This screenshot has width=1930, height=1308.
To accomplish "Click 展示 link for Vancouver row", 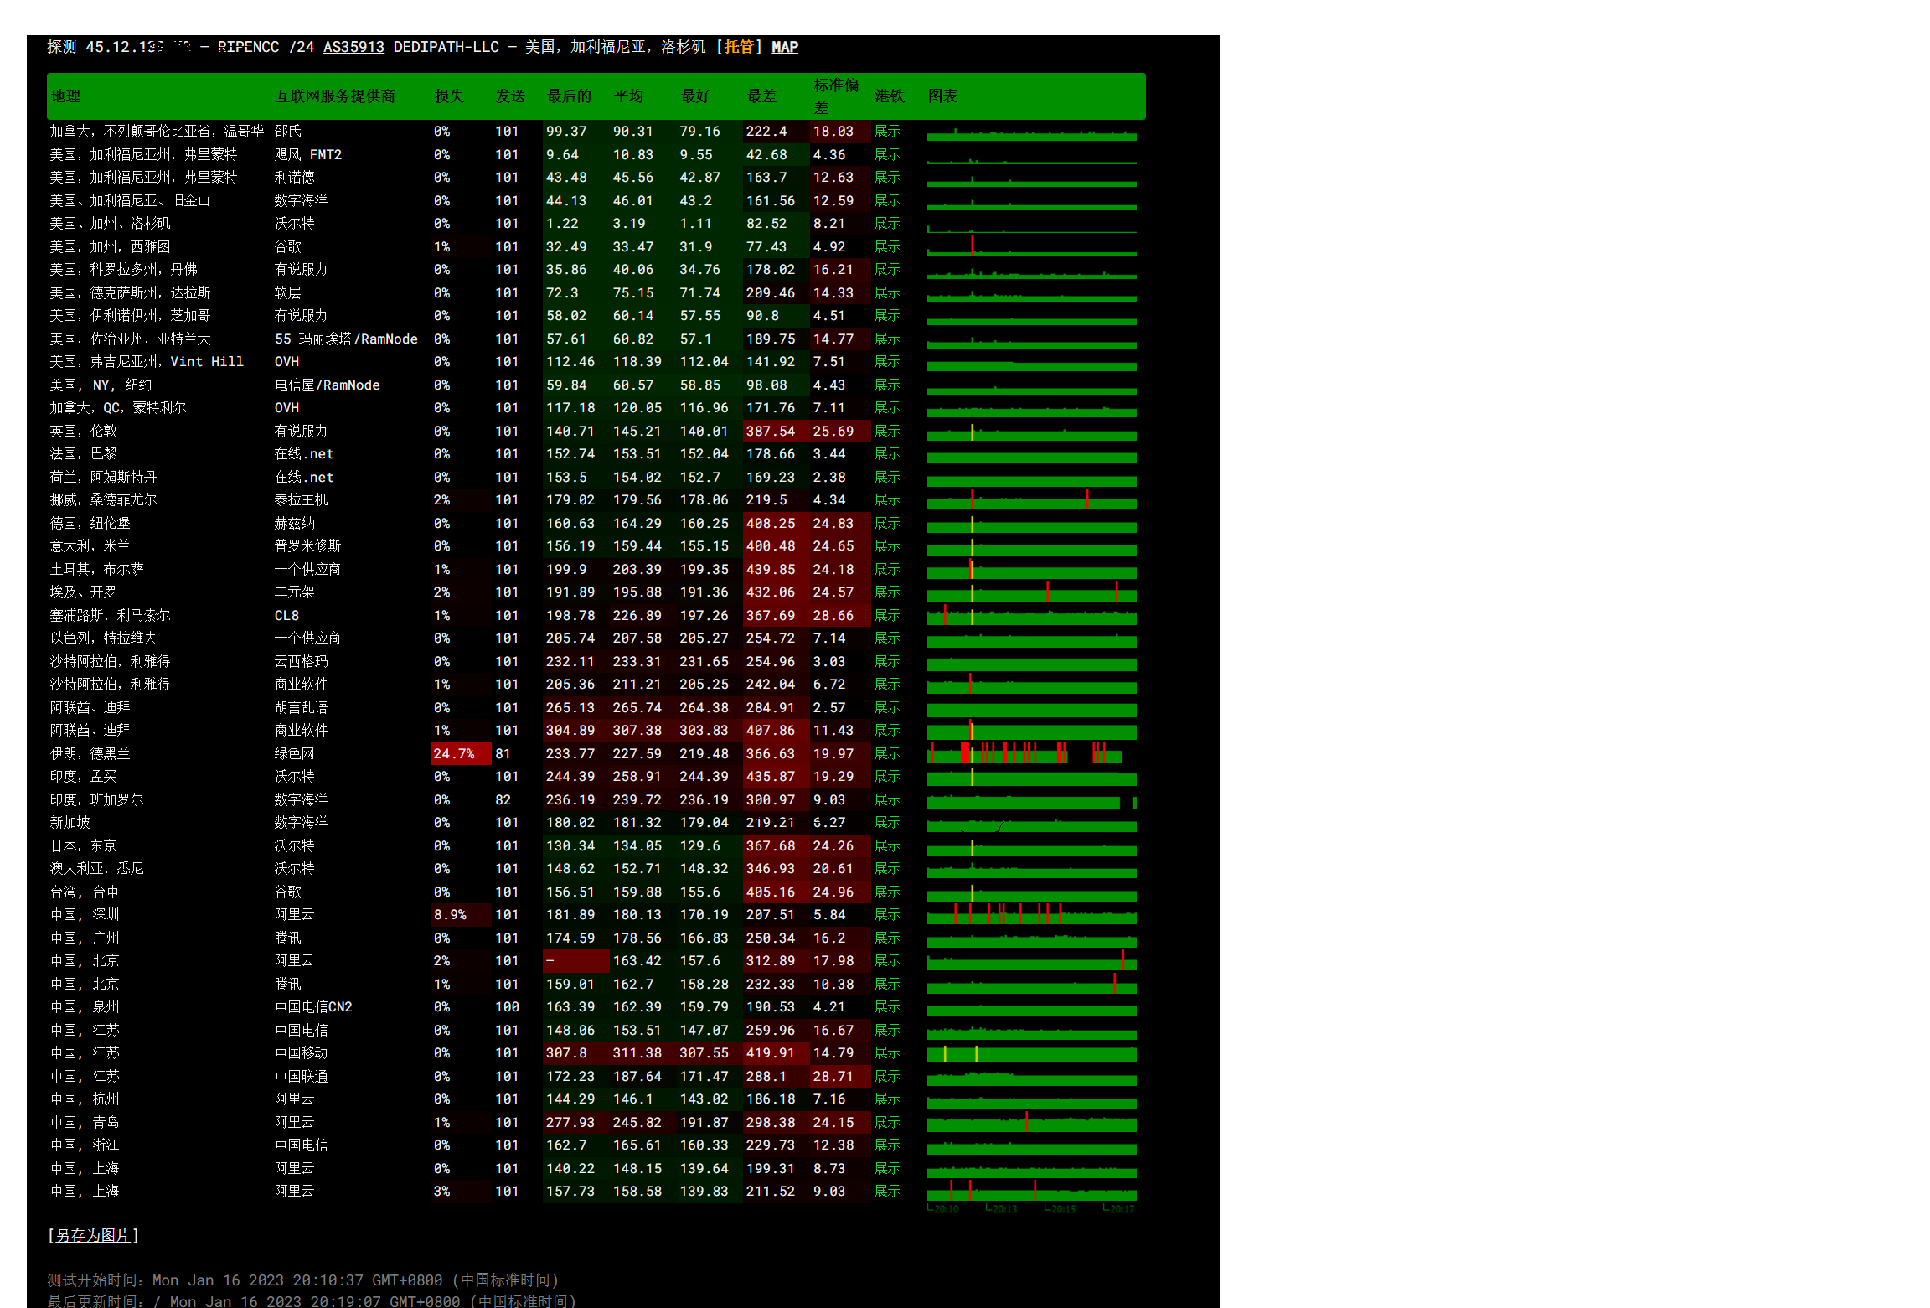I will [x=887, y=132].
